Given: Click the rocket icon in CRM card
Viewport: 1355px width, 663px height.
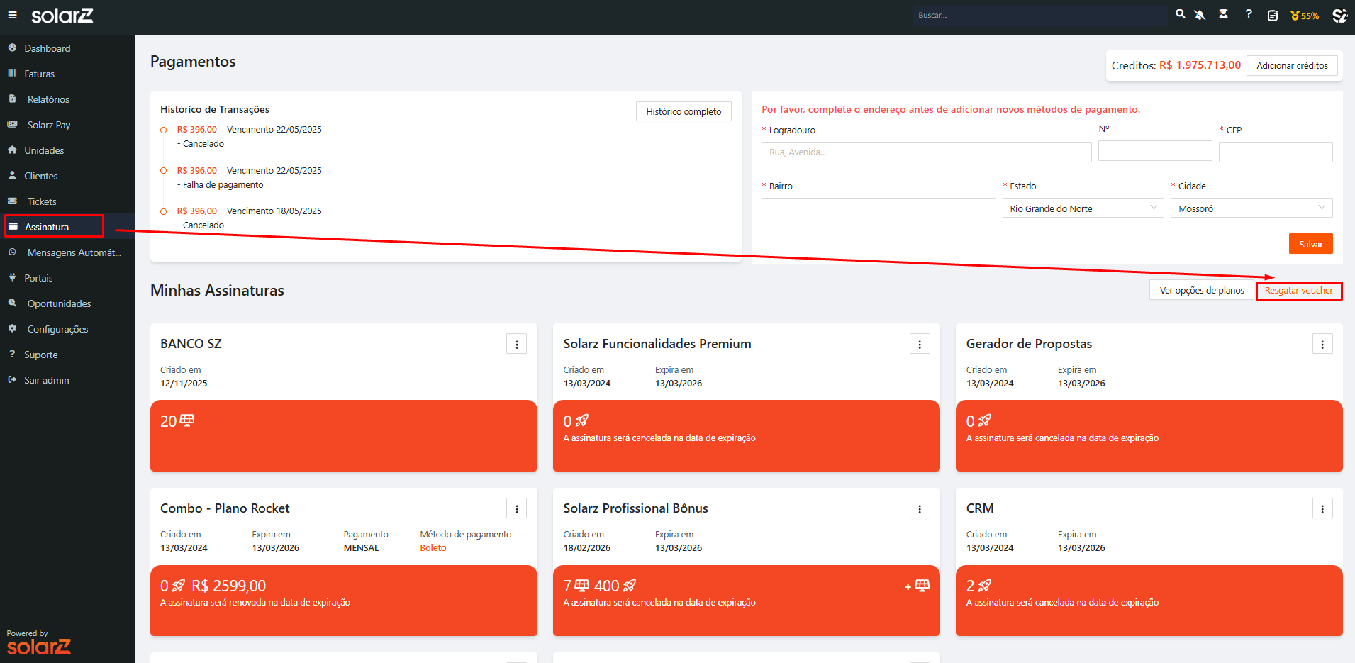Looking at the screenshot, I should pyautogui.click(x=985, y=586).
